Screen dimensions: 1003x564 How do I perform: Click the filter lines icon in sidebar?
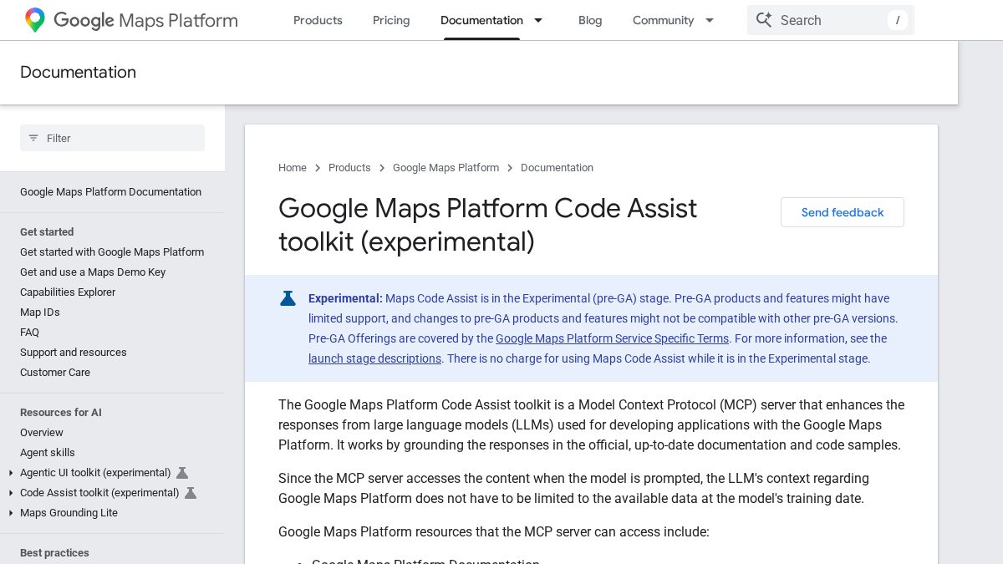pyautogui.click(x=33, y=138)
